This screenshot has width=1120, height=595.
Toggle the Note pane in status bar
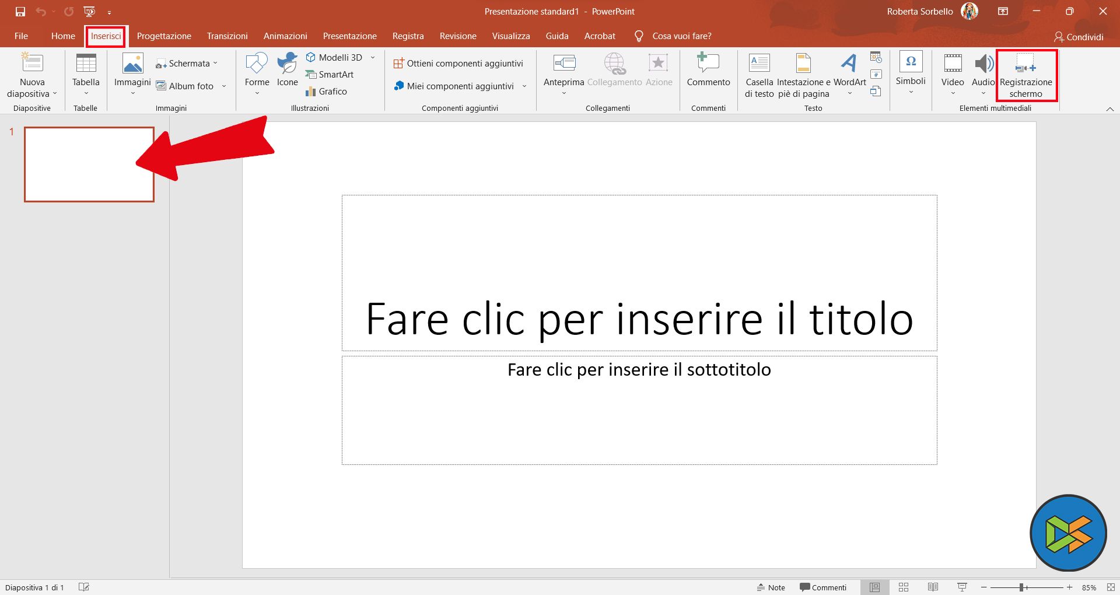pyautogui.click(x=771, y=587)
